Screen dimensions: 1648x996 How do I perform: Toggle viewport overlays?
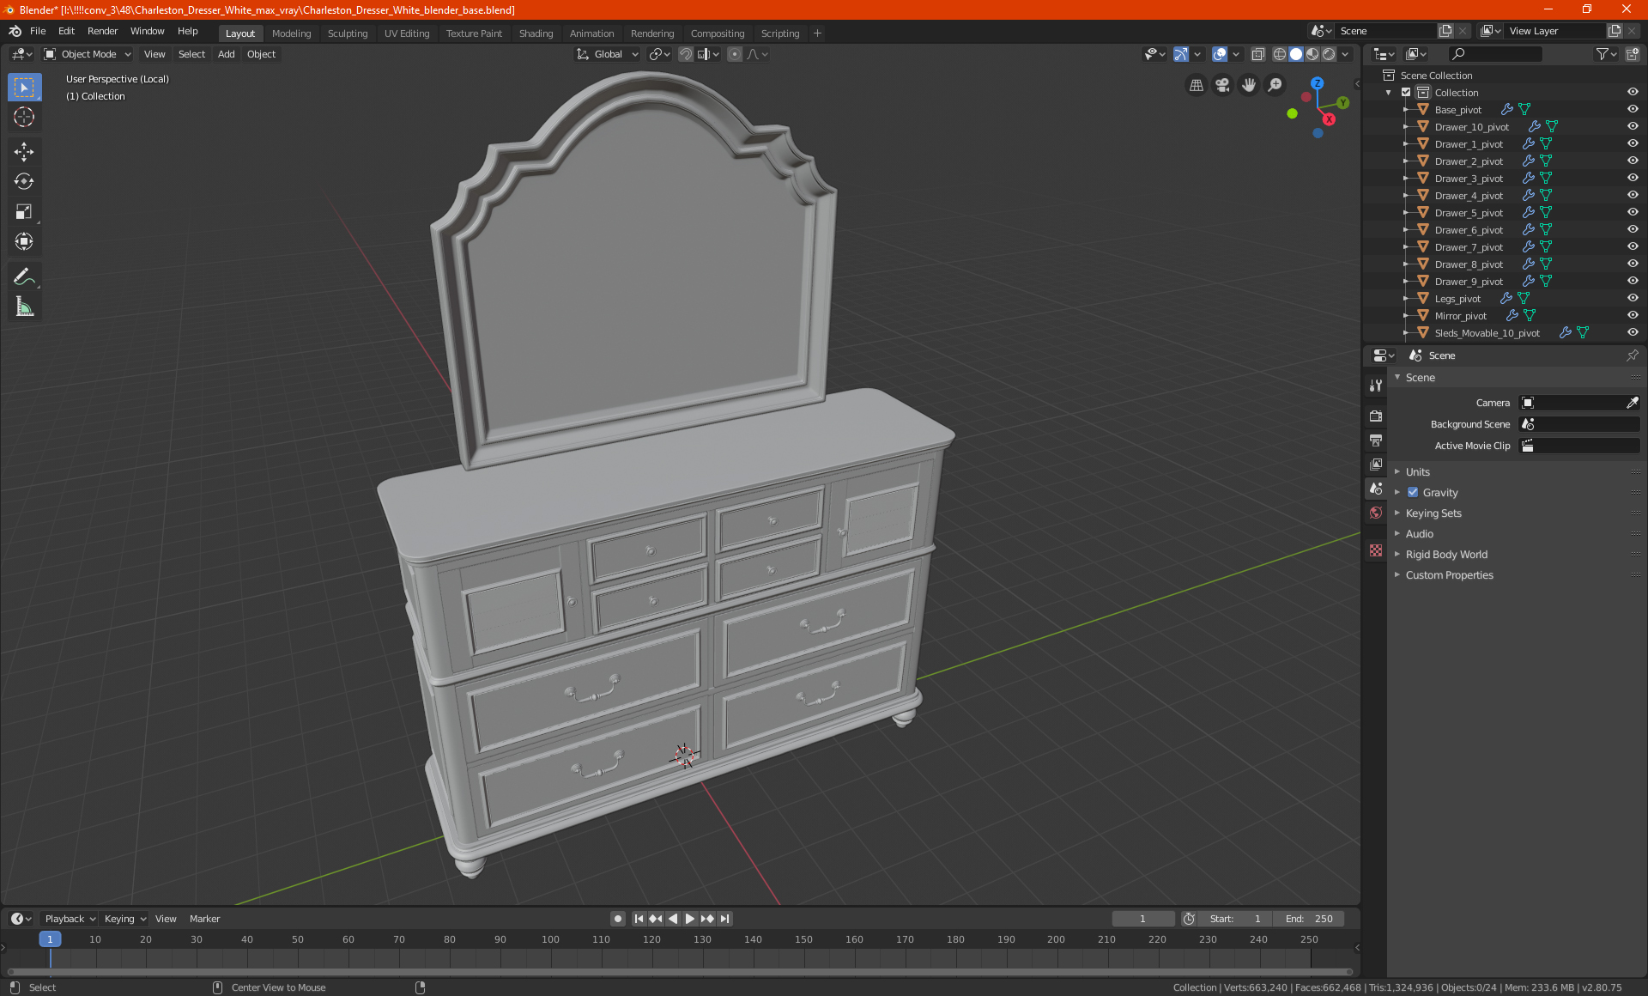pos(1220,54)
